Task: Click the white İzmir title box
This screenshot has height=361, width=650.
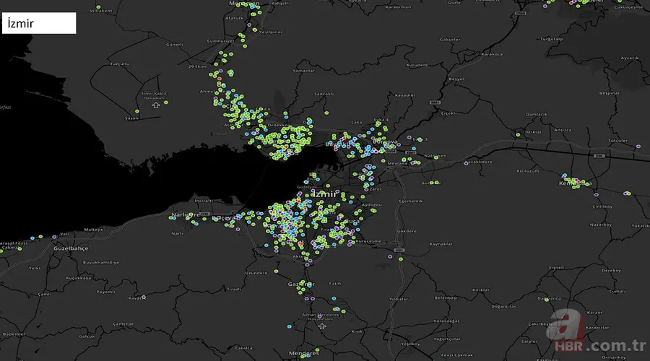Action: click(39, 23)
